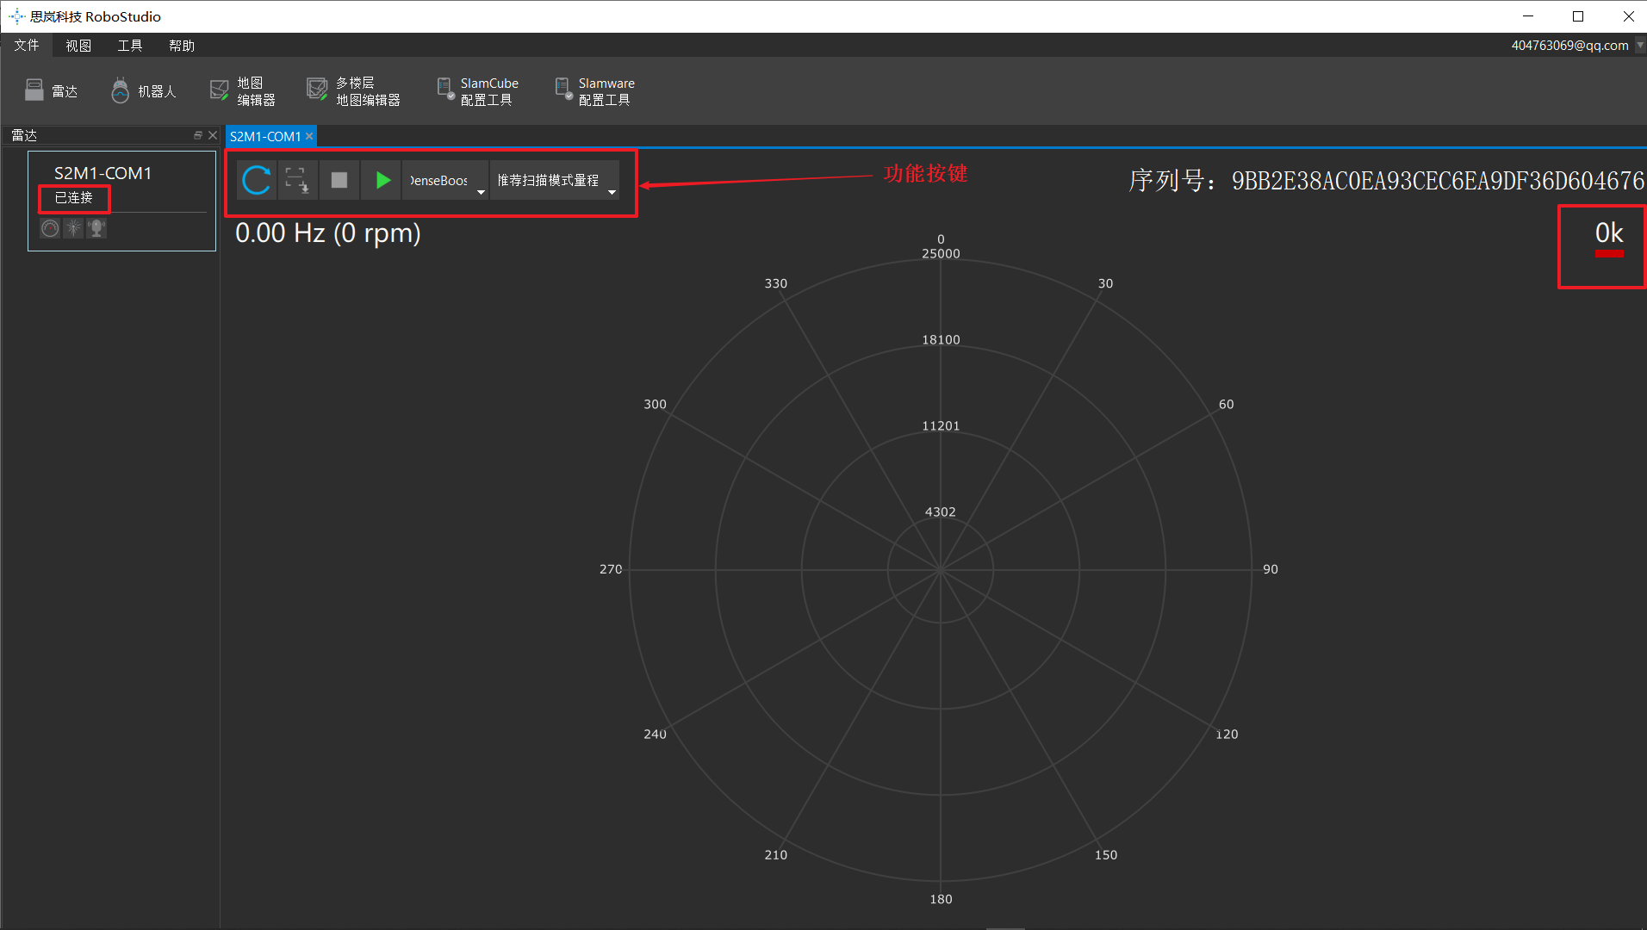Click the 25000 range label on radar

[941, 254]
